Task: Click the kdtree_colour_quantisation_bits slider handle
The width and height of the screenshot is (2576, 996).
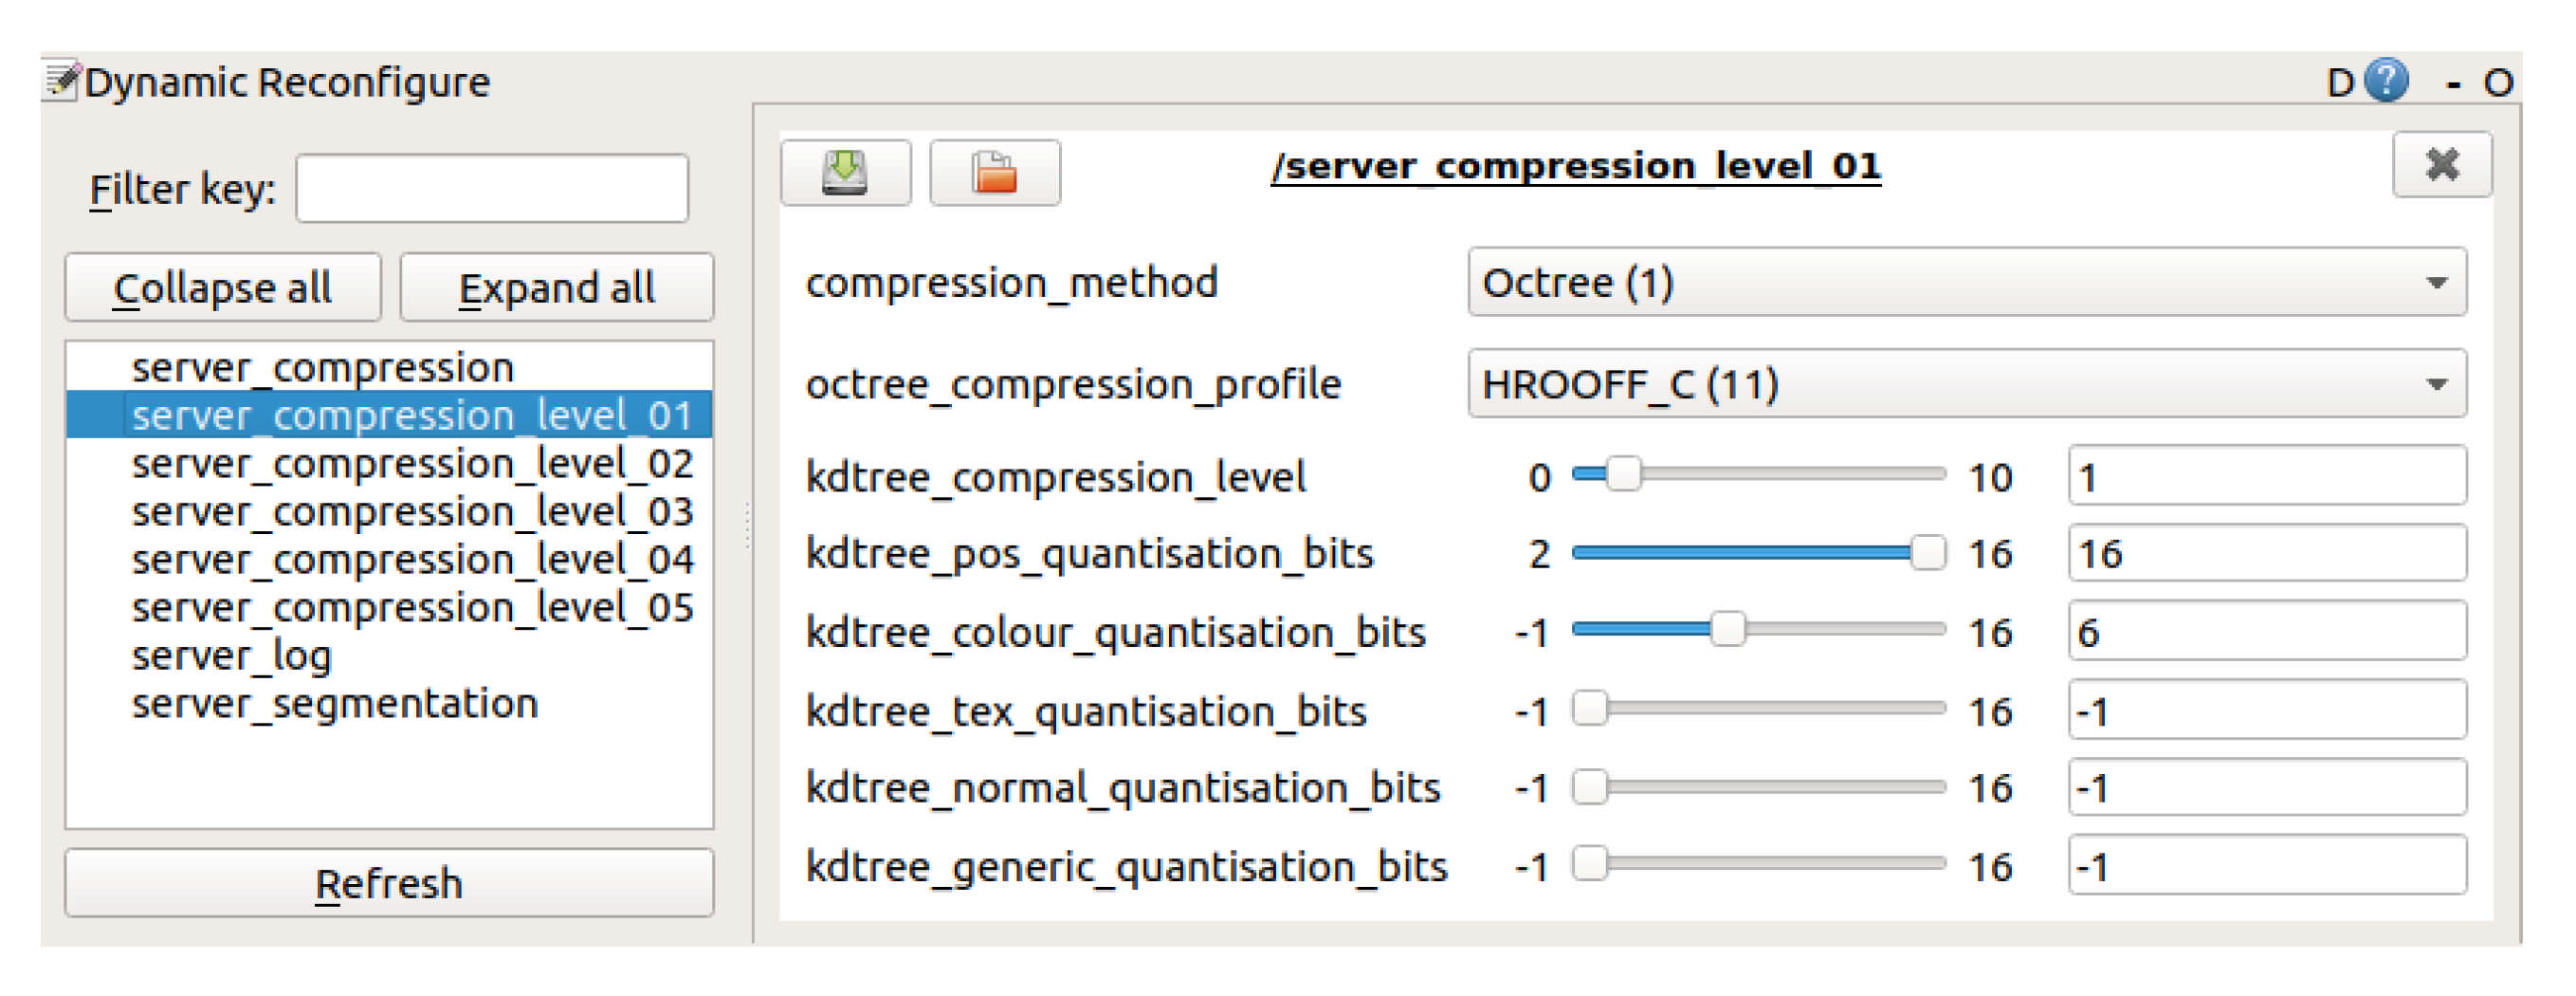Action: [x=1727, y=630]
